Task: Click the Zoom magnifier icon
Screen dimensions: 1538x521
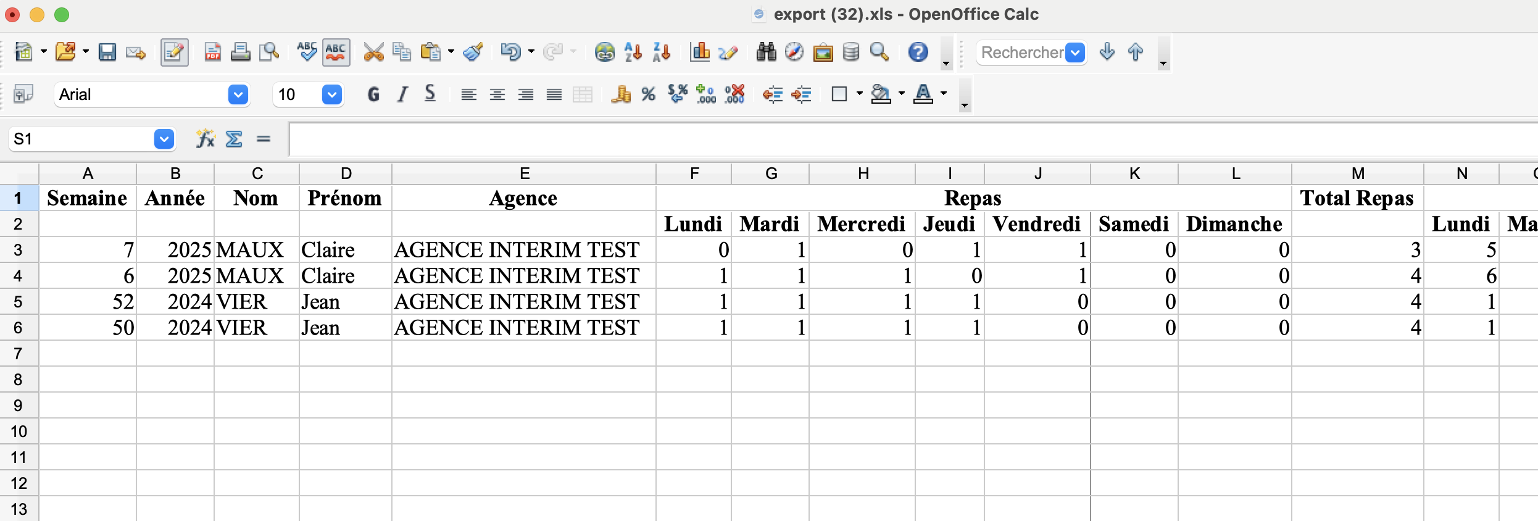Action: 879,52
